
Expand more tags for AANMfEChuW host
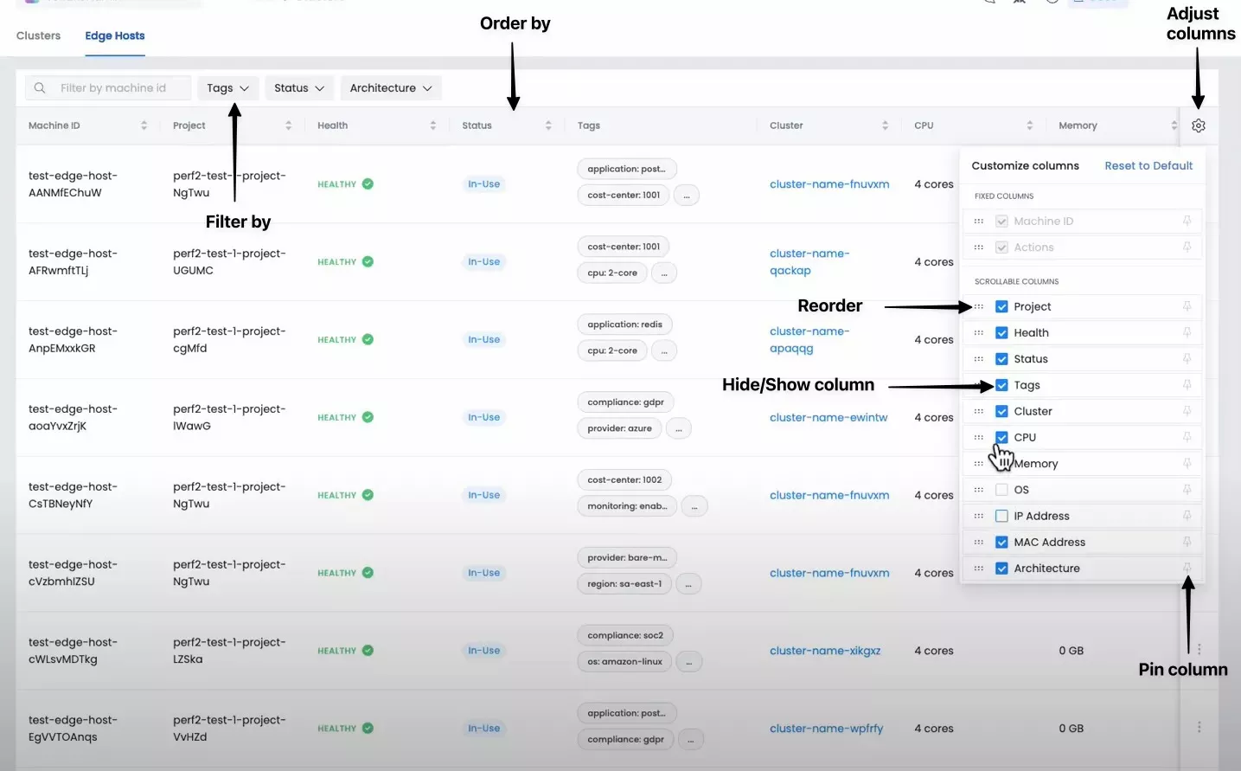(687, 196)
